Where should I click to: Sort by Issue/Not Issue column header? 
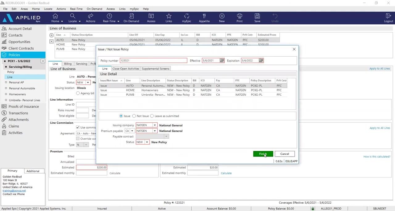[111, 81]
